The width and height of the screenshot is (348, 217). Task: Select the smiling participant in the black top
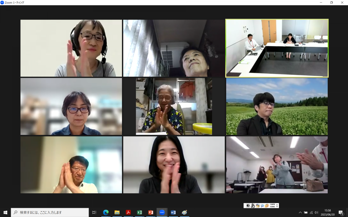174,165
